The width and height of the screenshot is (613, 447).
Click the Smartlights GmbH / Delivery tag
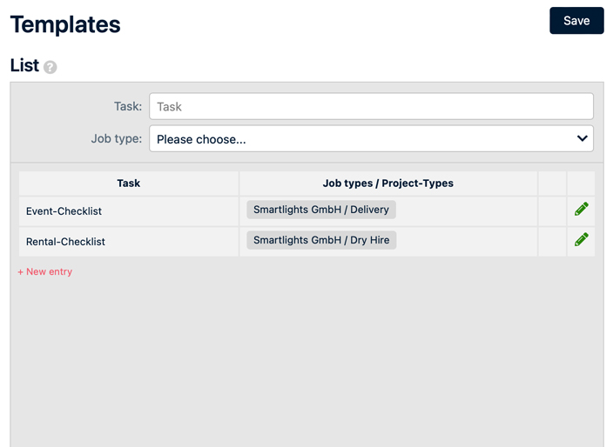click(321, 210)
